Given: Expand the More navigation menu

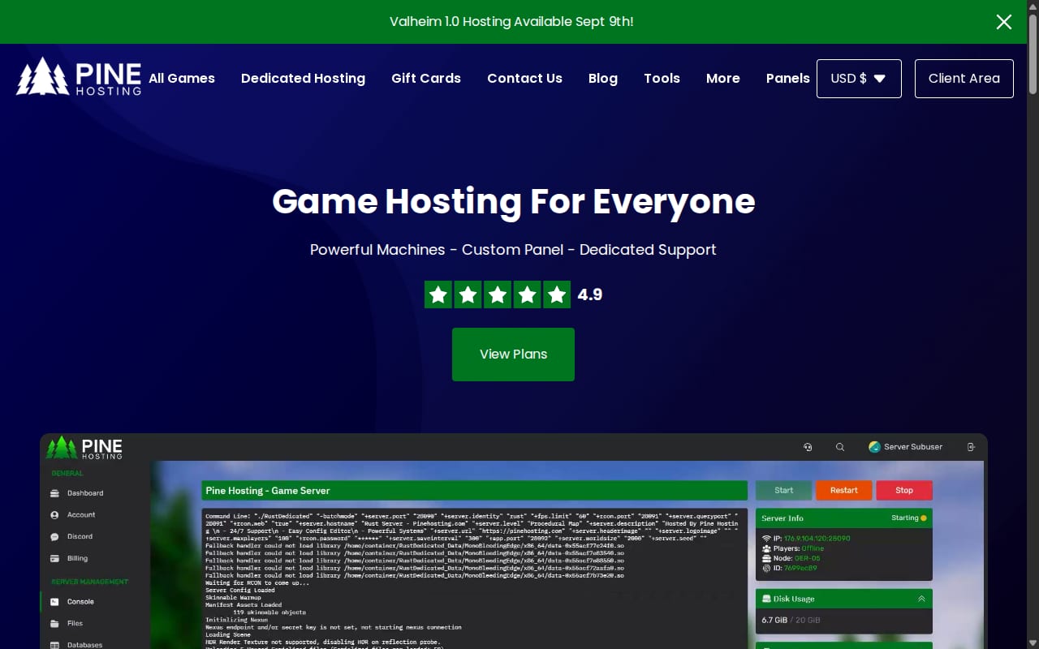Looking at the screenshot, I should tap(723, 79).
